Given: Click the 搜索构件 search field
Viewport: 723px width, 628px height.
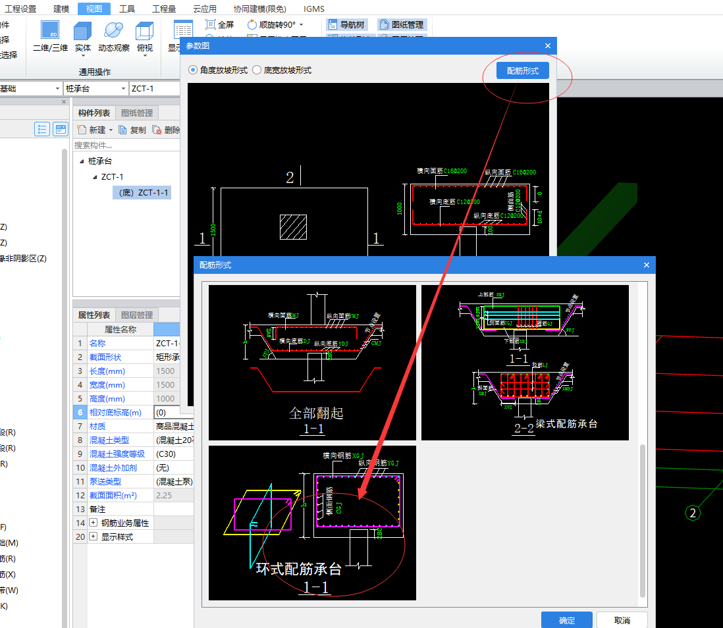Looking at the screenshot, I should click(126, 145).
